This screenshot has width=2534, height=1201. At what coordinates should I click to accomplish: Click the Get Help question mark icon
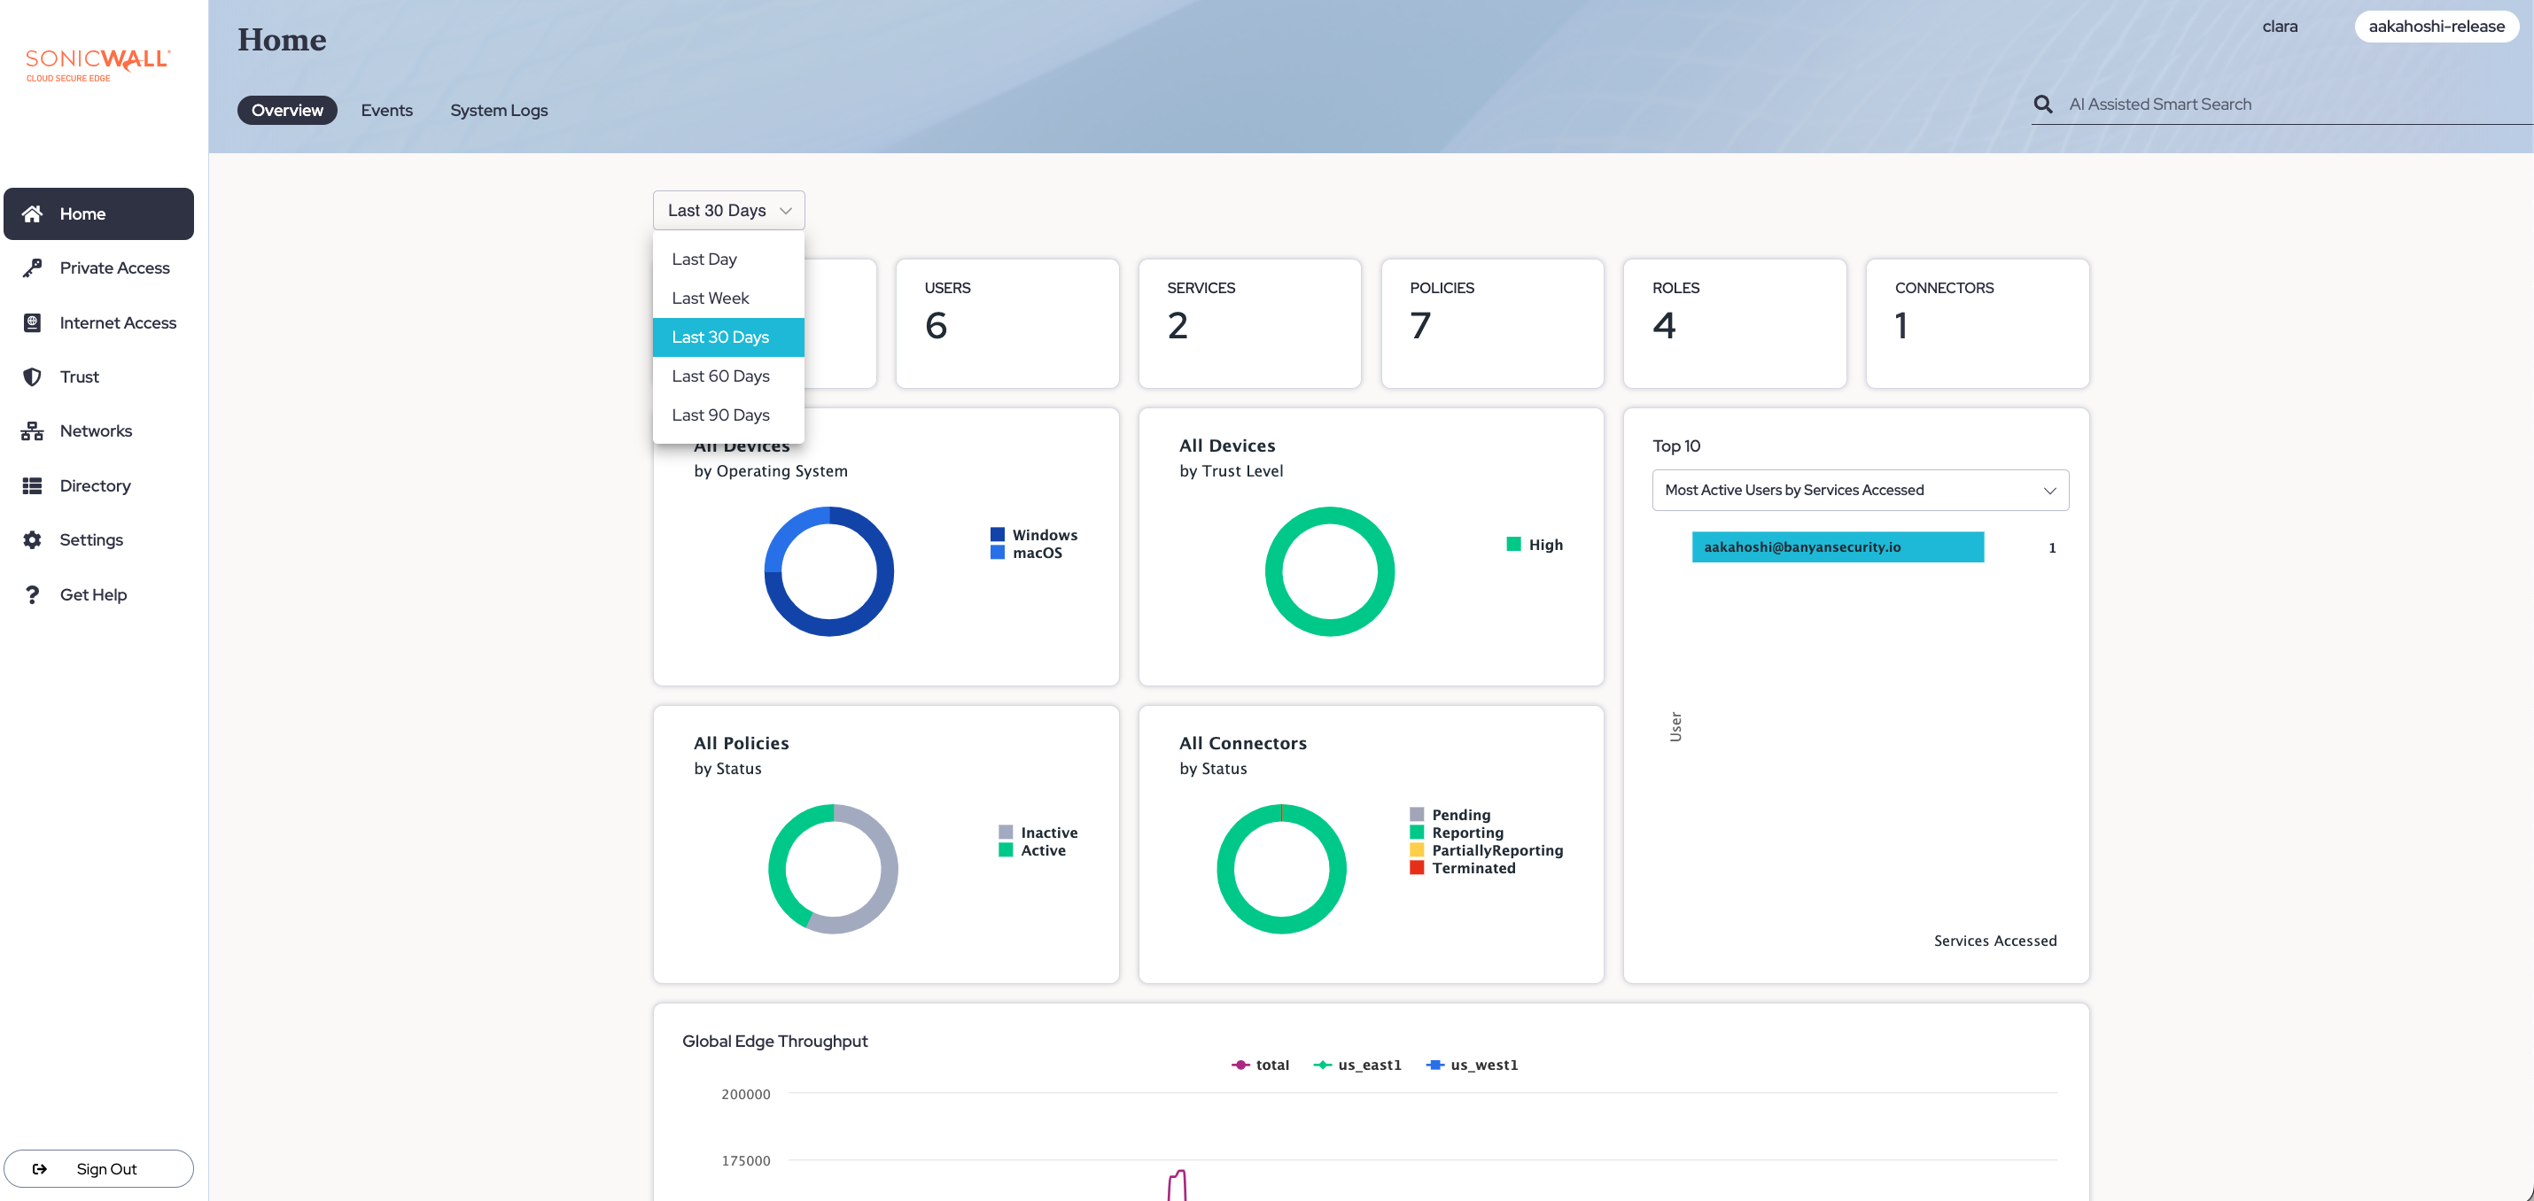tap(33, 594)
